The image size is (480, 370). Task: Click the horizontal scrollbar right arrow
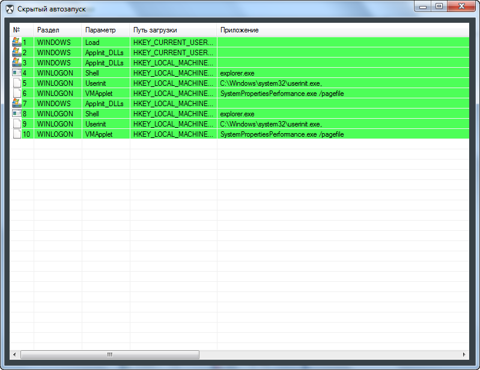[x=464, y=354]
